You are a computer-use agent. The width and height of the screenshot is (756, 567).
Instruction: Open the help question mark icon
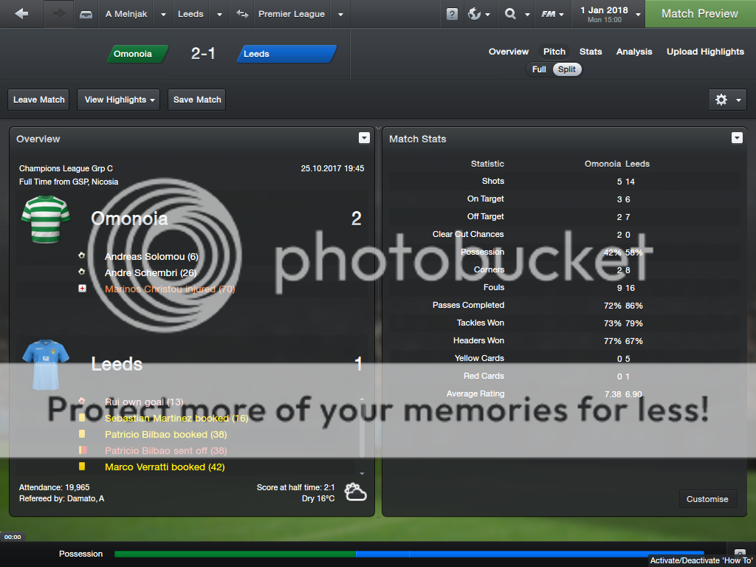coord(453,14)
